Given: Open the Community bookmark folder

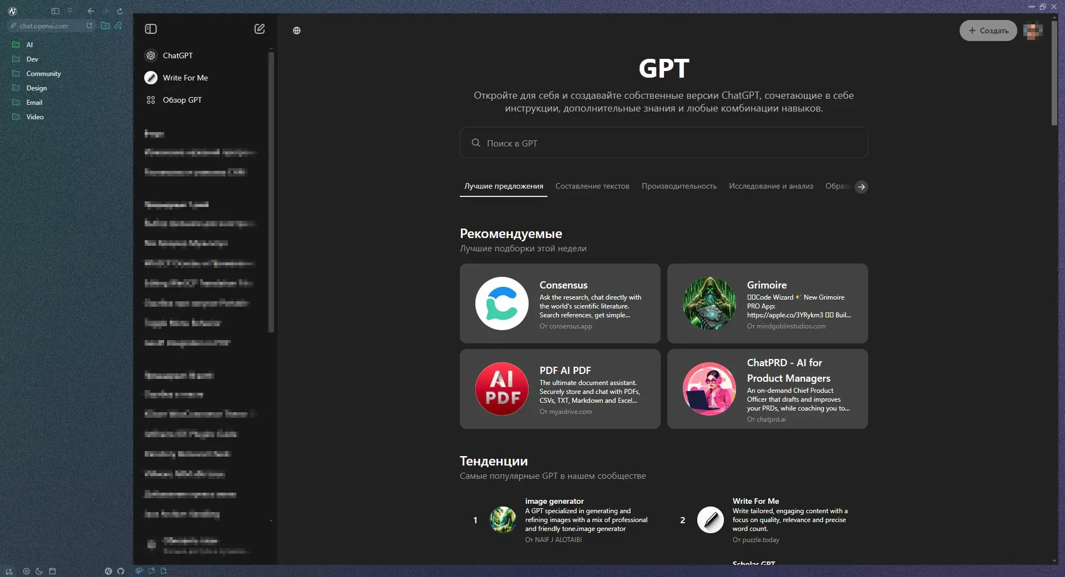Looking at the screenshot, I should tap(43, 74).
